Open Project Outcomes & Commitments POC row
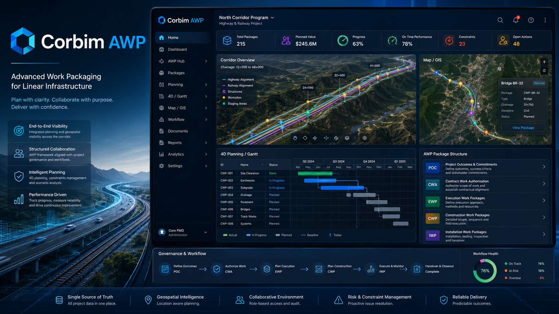 pos(485,168)
